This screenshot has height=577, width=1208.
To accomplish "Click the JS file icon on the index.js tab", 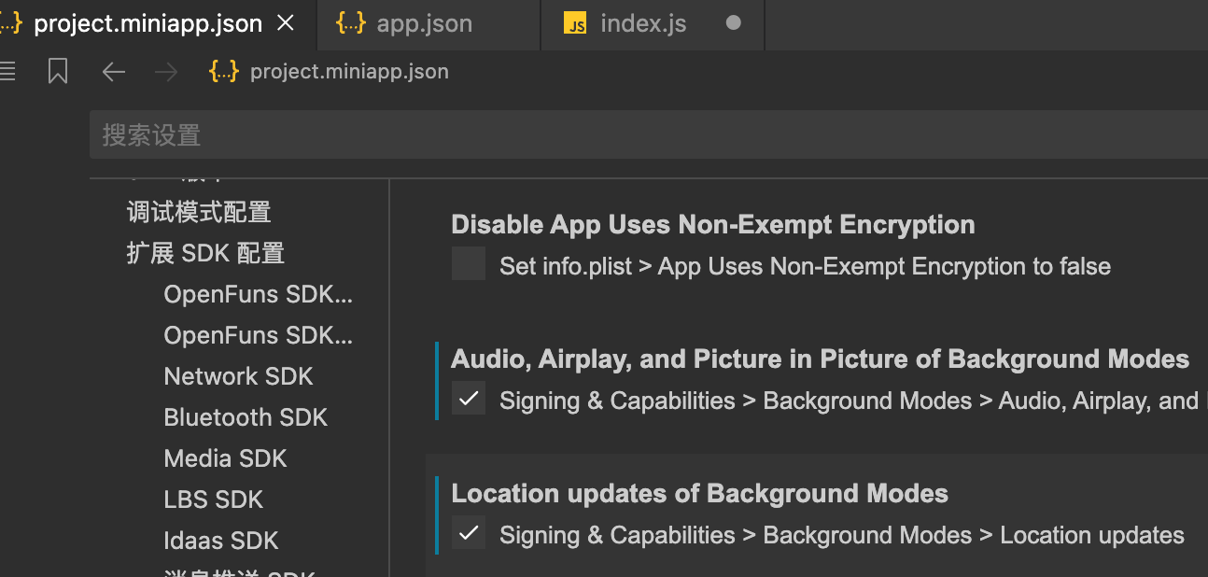I will click(576, 24).
